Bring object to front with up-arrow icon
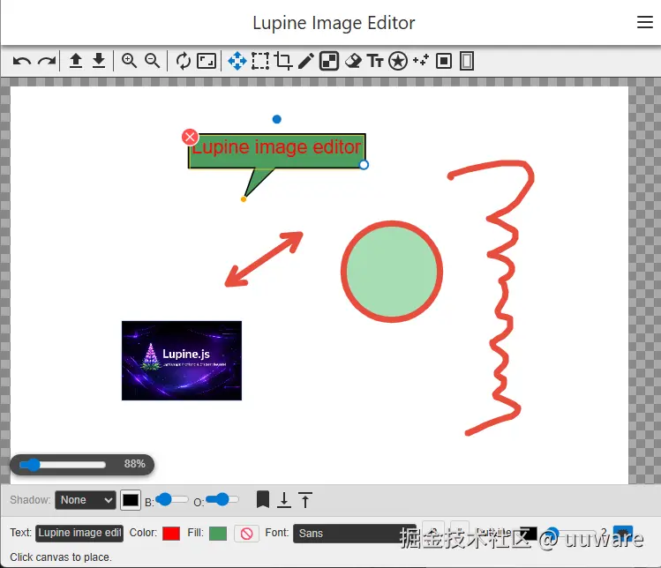This screenshot has width=661, height=568. [305, 500]
